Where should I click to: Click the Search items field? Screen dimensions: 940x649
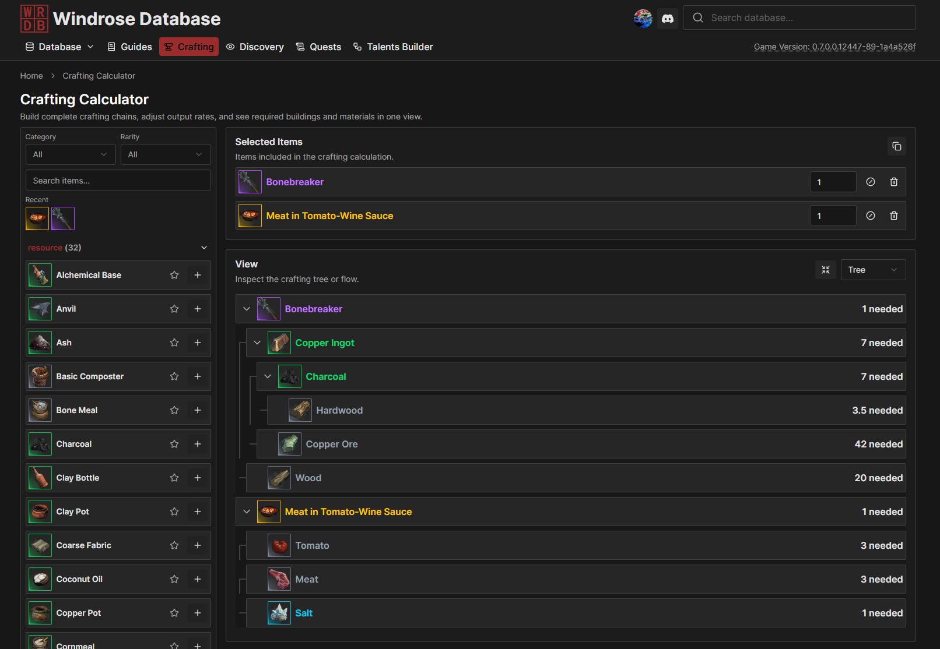tap(118, 180)
